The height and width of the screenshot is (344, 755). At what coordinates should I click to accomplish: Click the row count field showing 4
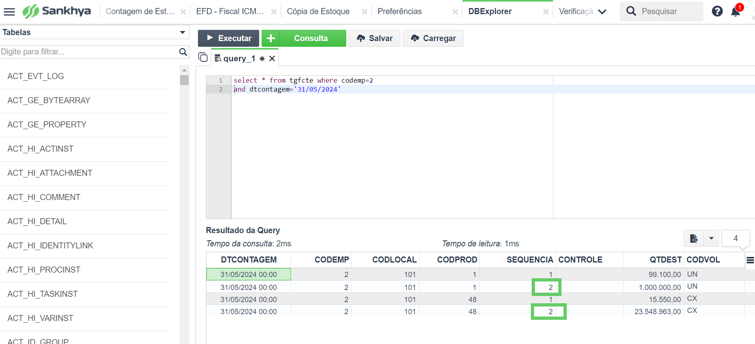[736, 238]
